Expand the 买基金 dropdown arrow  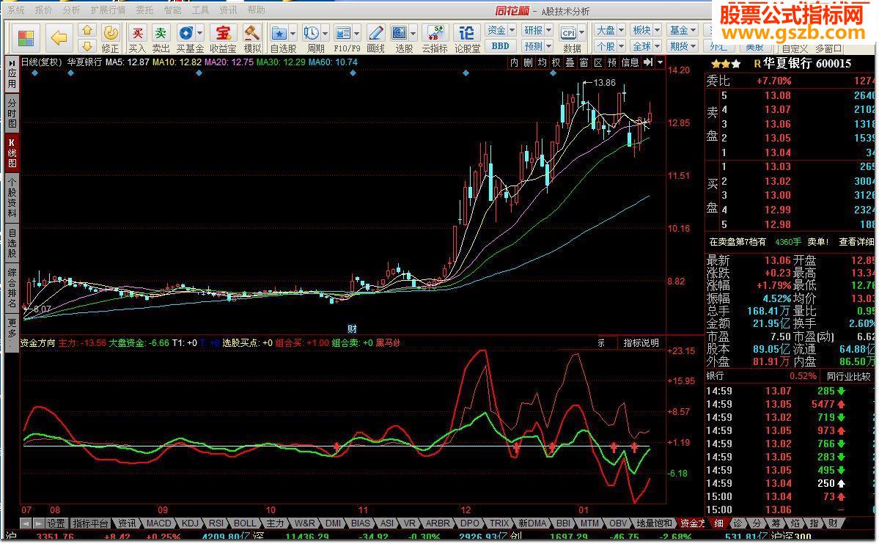[x=199, y=33]
